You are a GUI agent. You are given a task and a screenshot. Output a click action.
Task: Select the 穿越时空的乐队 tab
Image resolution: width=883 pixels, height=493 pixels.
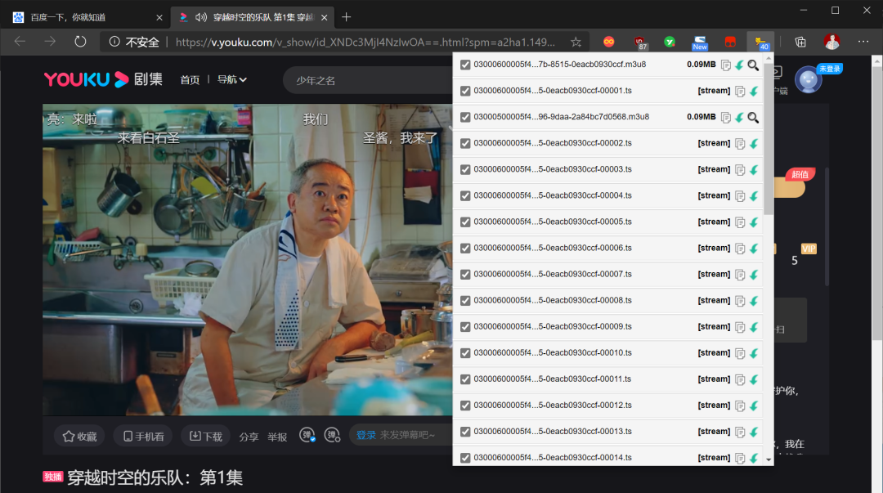click(x=253, y=17)
